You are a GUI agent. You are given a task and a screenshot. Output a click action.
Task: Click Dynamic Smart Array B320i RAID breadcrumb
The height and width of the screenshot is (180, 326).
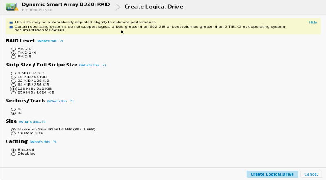[66, 4]
